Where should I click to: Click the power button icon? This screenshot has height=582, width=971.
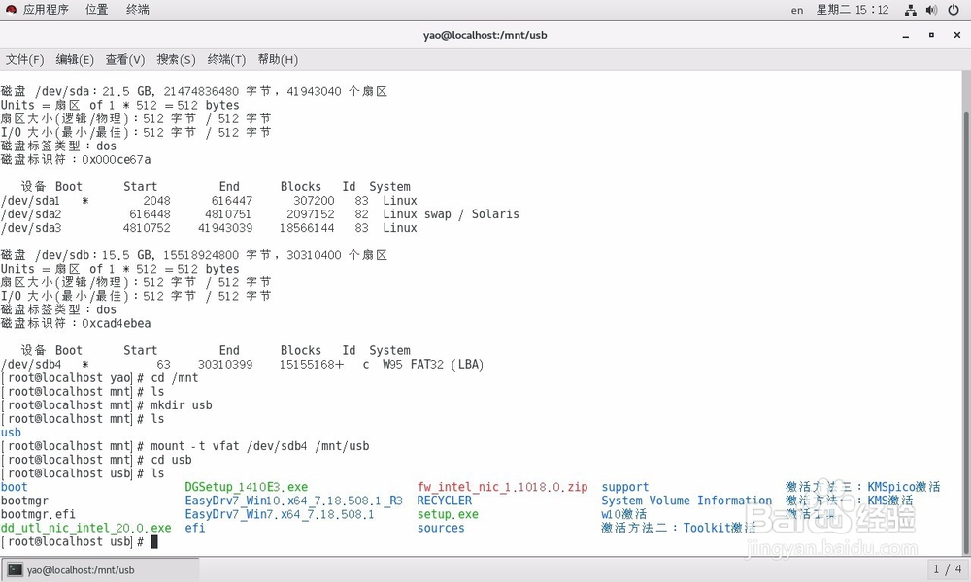tap(954, 10)
